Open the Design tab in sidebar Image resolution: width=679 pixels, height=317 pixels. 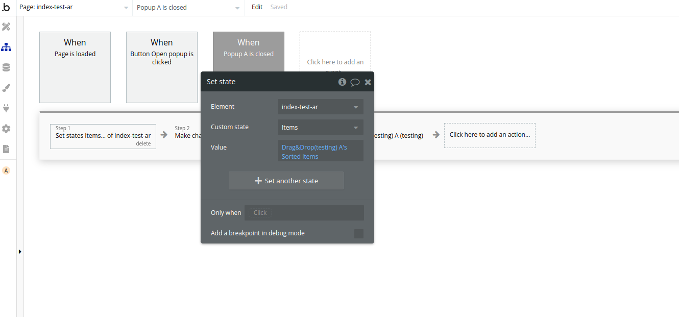pos(6,27)
